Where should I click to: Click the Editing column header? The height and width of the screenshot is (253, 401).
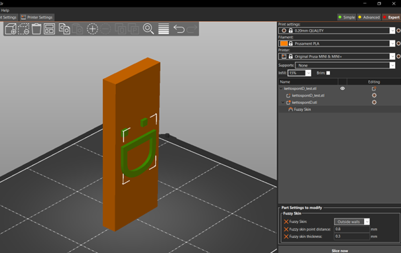(x=374, y=81)
